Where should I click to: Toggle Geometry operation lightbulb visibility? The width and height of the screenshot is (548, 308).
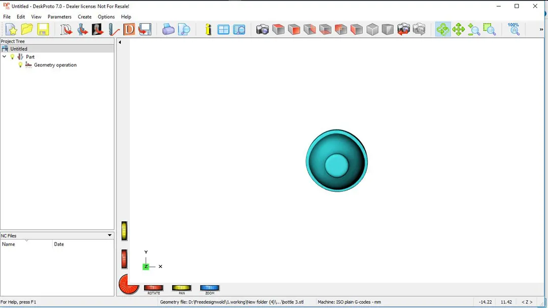(x=21, y=65)
